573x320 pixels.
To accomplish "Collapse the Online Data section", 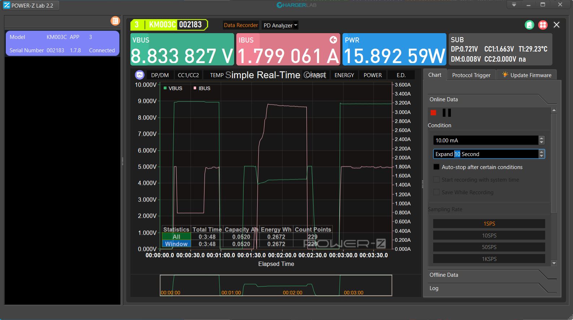I will click(491, 99).
